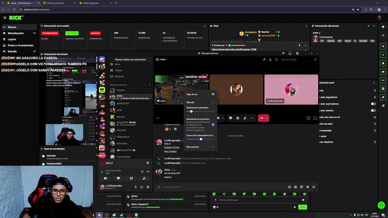Adjust Volumen de transmisión slider
Image resolution: width=388 pixels, height=218 pixels.
(200, 111)
